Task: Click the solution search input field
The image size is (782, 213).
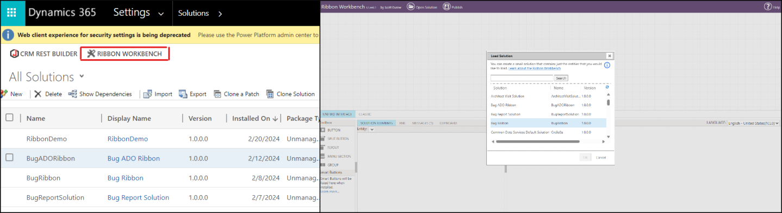Action: (522, 78)
